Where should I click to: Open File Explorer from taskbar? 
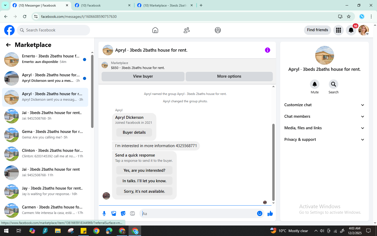58,231
